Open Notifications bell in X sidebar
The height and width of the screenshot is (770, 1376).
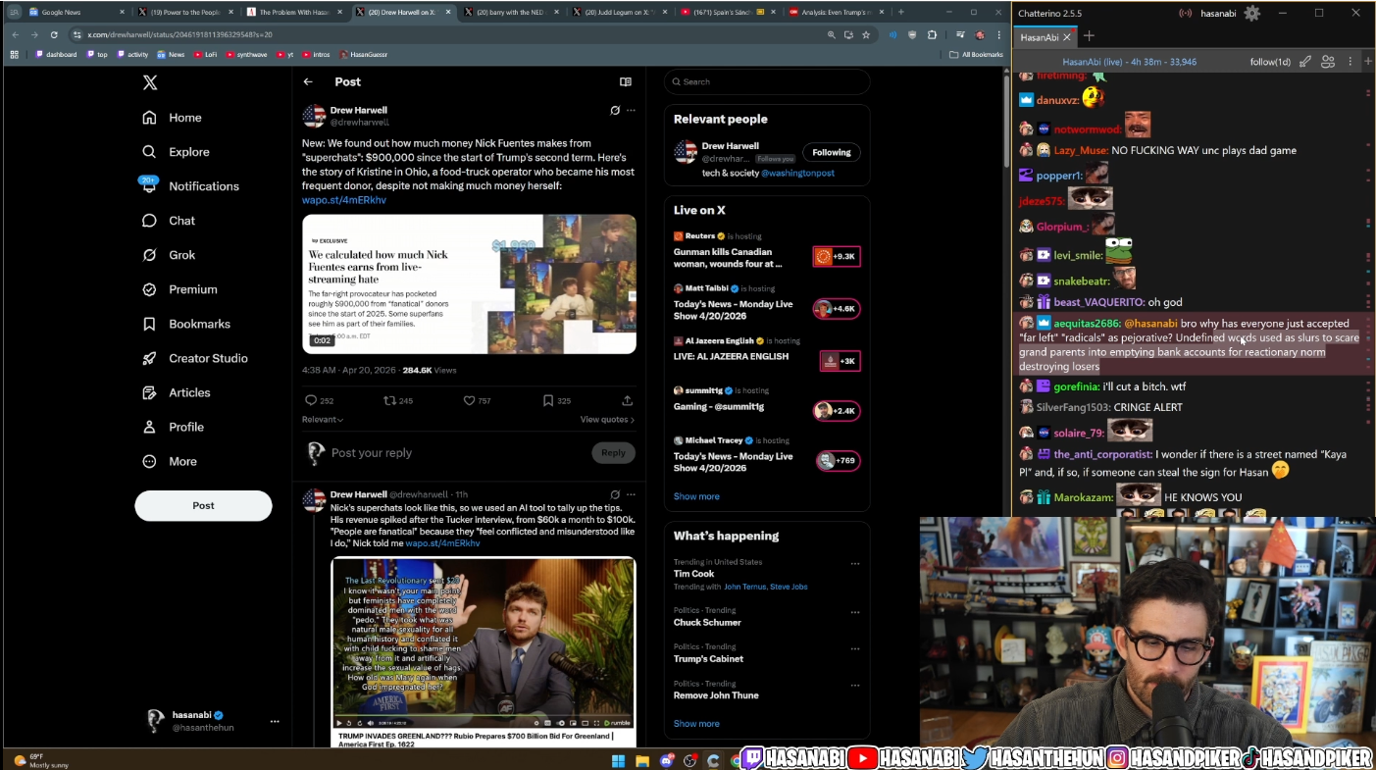189,186
